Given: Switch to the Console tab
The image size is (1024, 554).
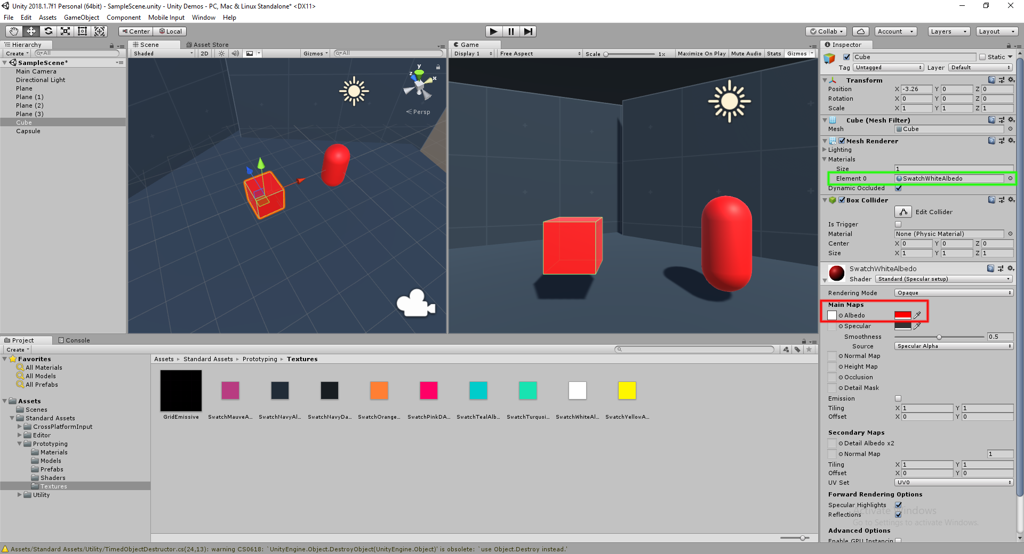Looking at the screenshot, I should pos(75,340).
